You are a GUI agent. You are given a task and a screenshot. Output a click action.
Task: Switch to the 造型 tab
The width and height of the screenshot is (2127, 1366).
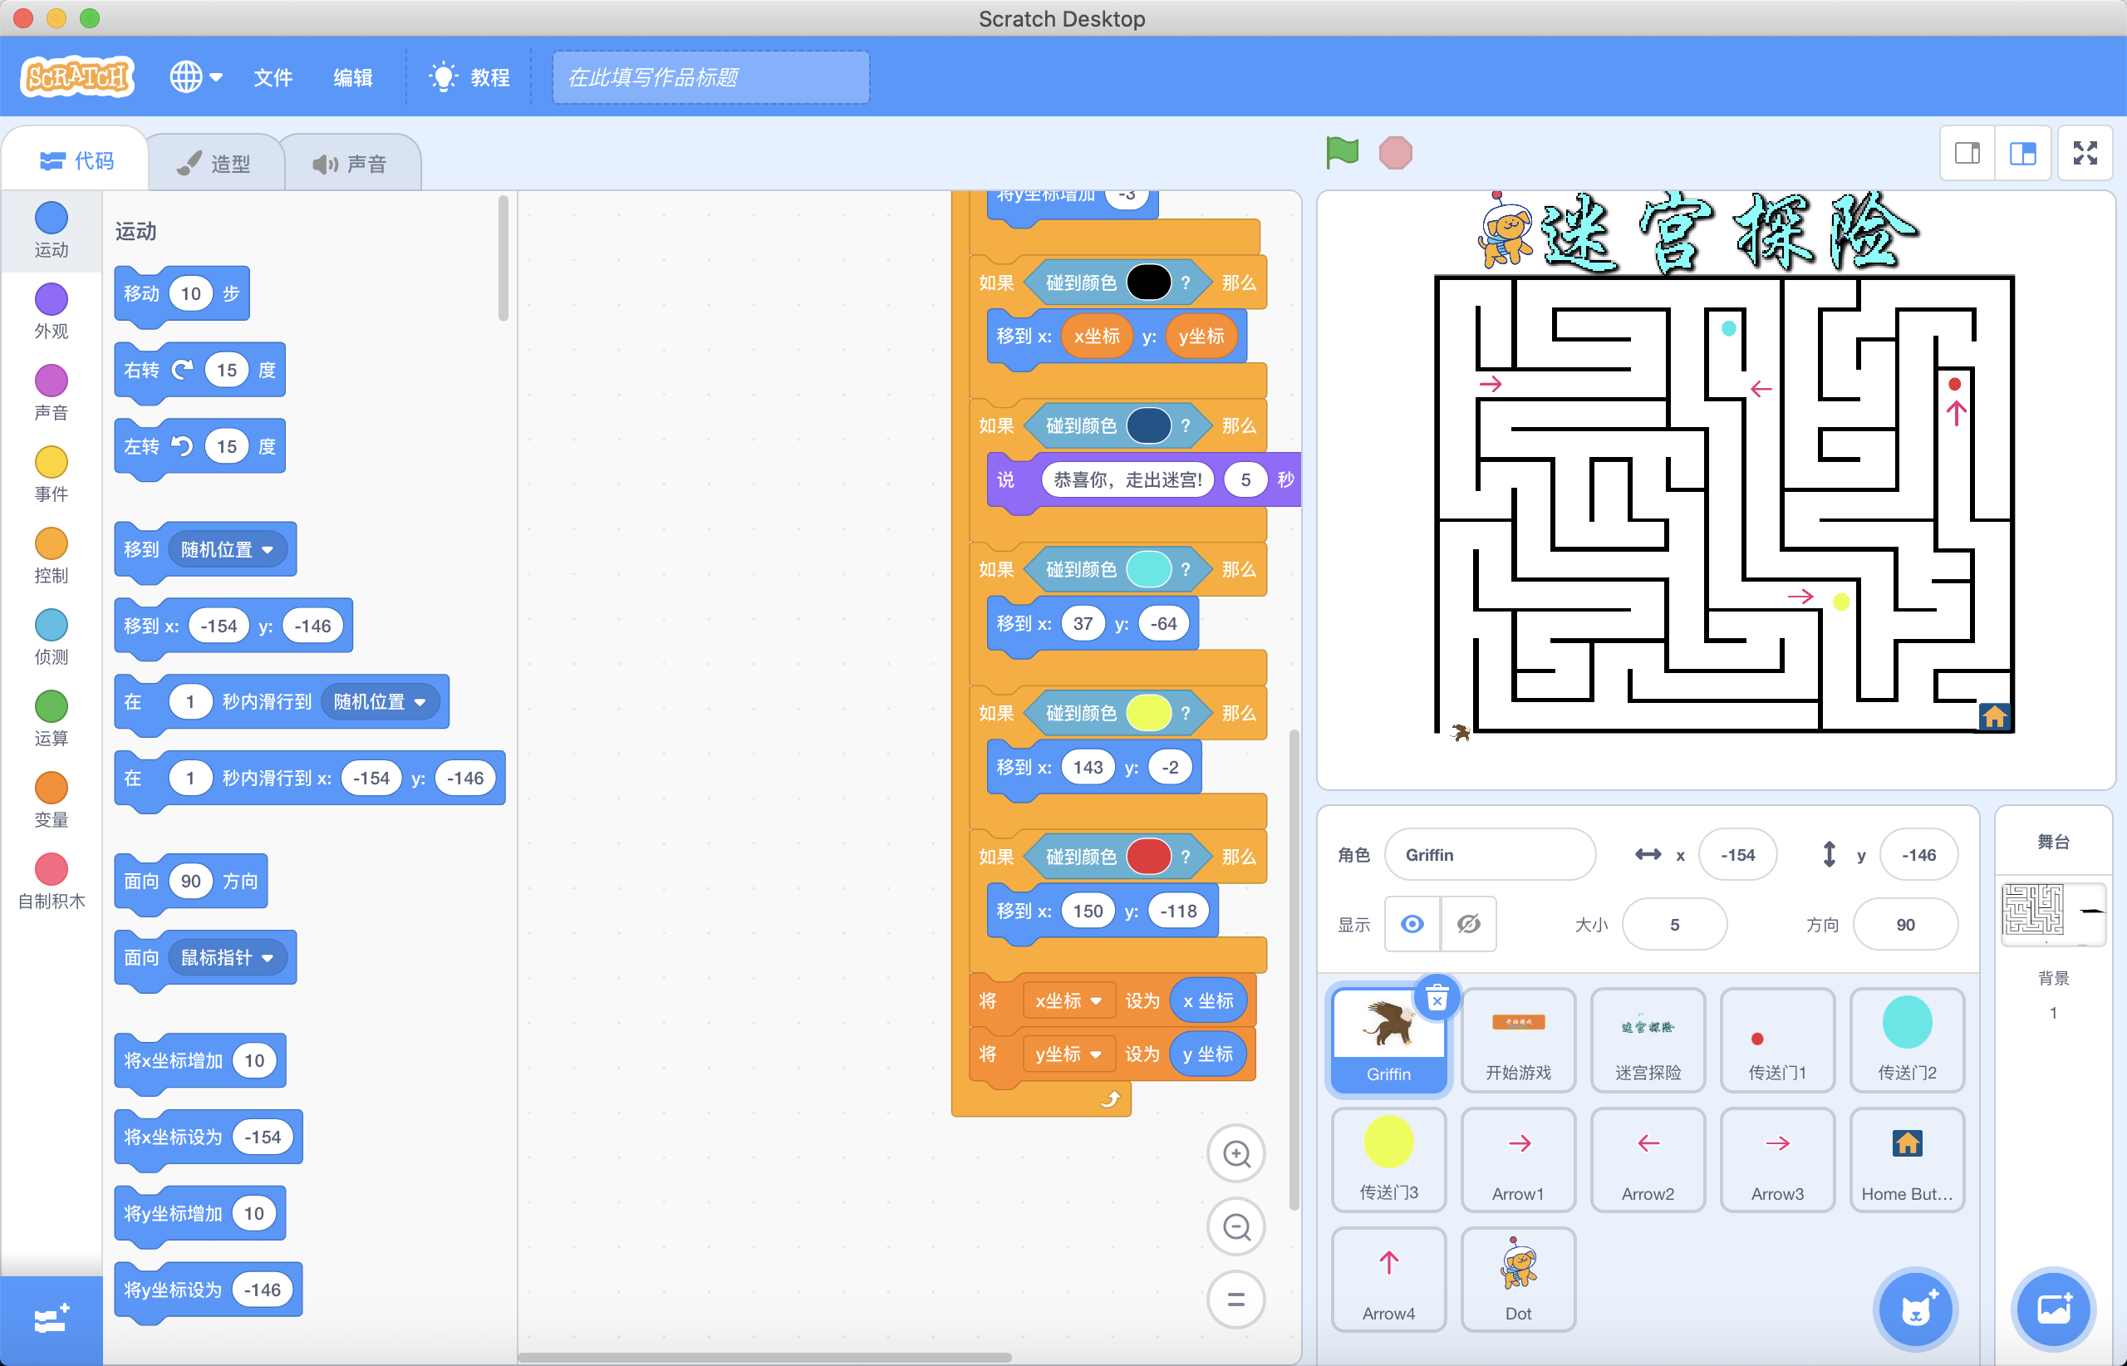click(x=214, y=163)
